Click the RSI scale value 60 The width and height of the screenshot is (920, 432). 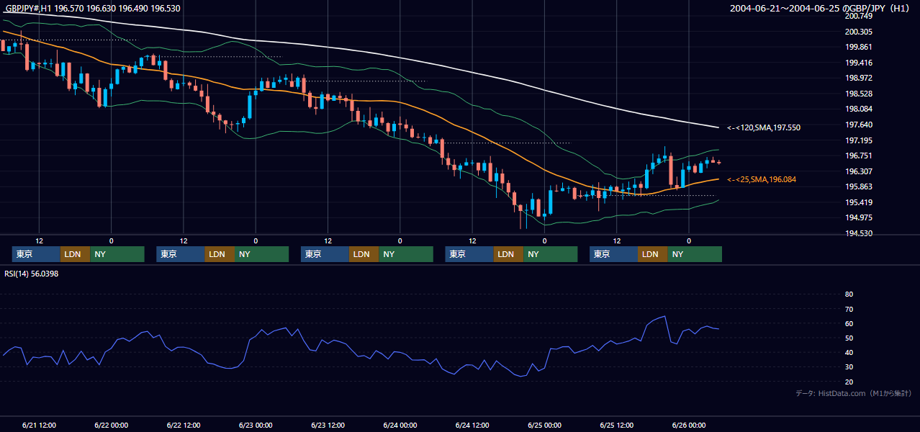pyautogui.click(x=849, y=323)
